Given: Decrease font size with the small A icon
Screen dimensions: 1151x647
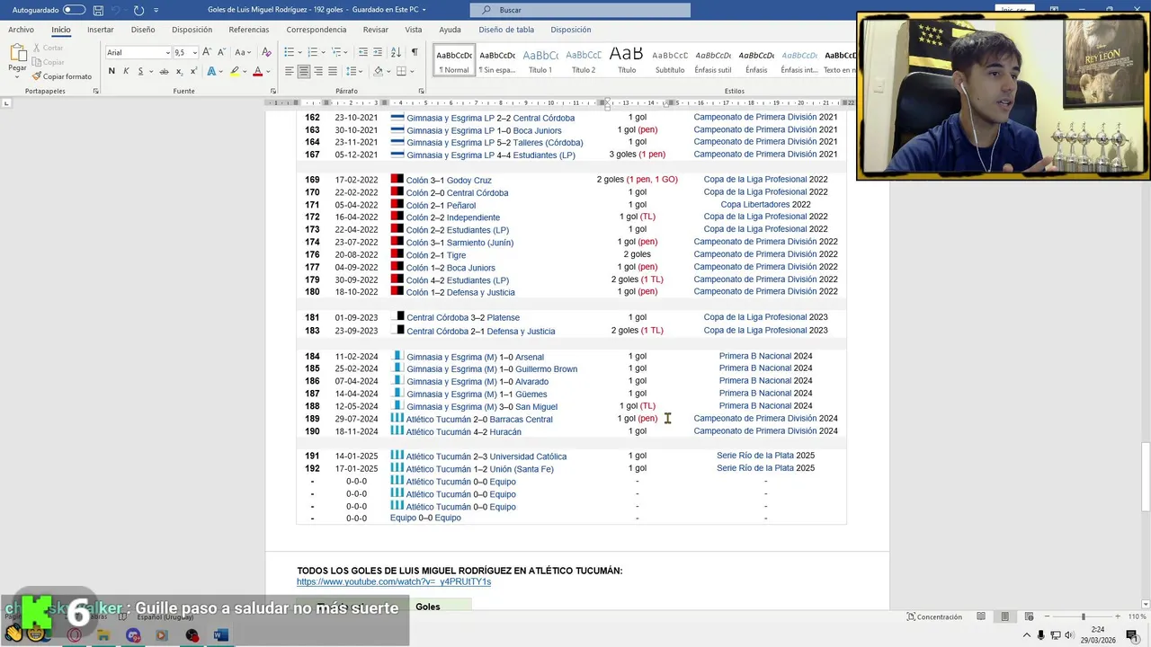Looking at the screenshot, I should [x=221, y=52].
